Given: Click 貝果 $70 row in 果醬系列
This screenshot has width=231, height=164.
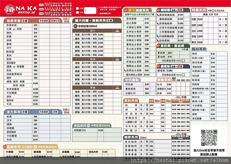Looking at the screenshot, I should 173,93.
